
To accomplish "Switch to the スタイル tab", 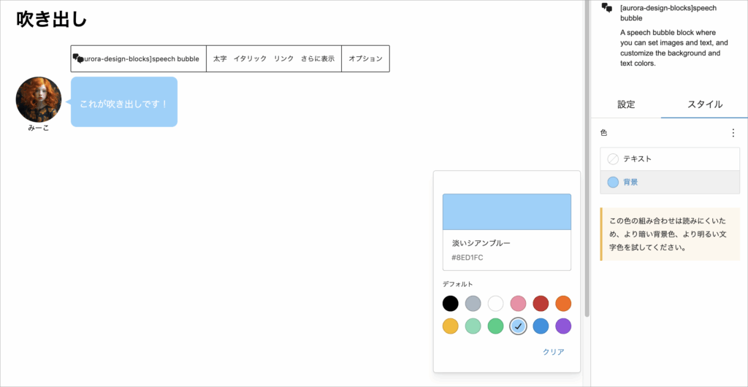I will [705, 104].
